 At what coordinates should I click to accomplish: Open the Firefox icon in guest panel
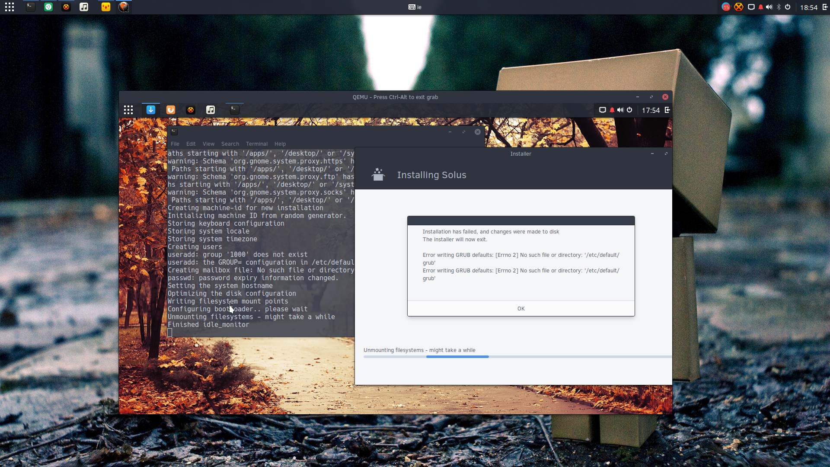(x=171, y=110)
